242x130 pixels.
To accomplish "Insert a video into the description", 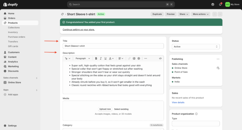I will 139,58.
